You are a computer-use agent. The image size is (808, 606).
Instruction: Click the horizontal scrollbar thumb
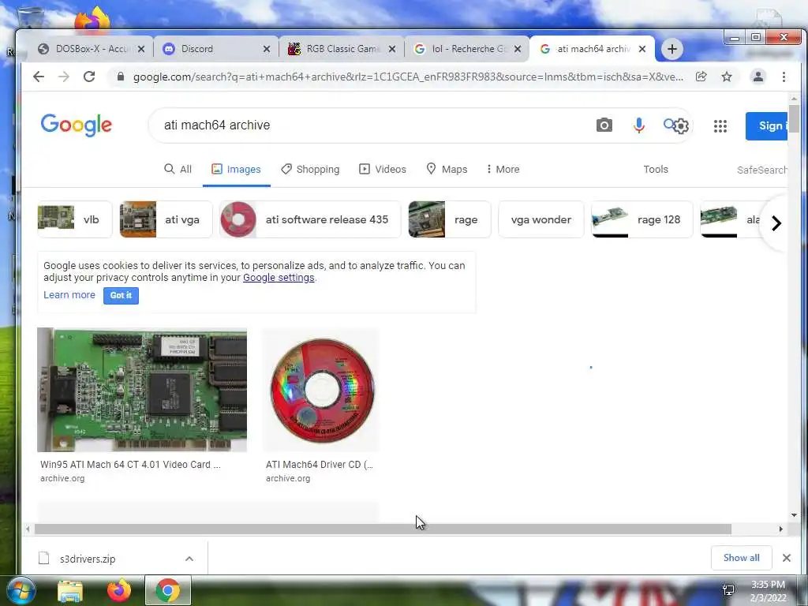pos(383,529)
